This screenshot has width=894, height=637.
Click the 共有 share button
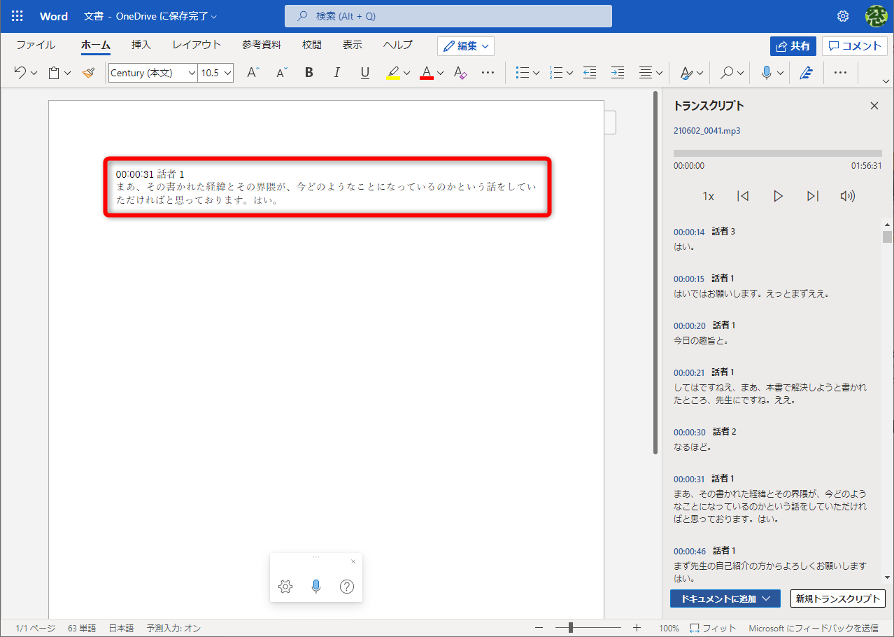click(793, 45)
